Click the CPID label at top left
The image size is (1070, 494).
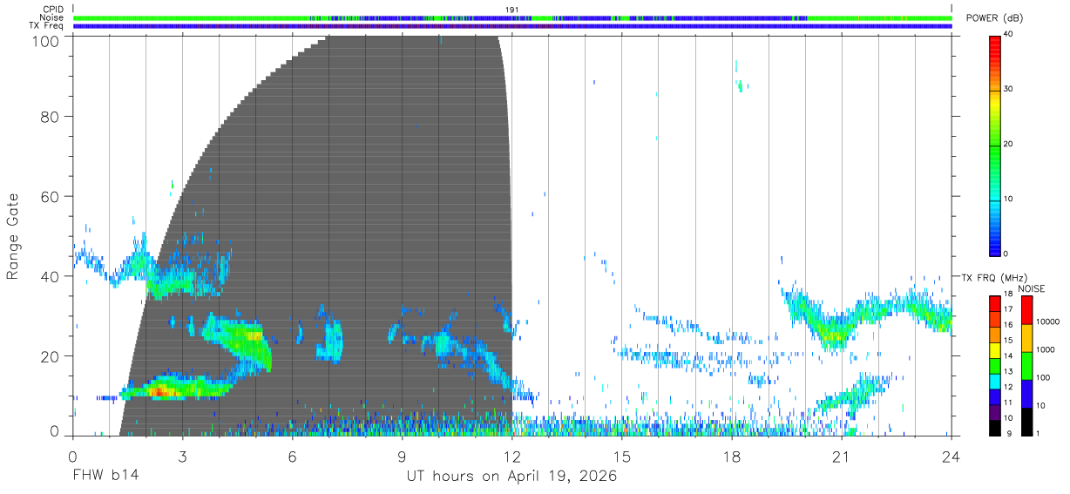tap(51, 9)
